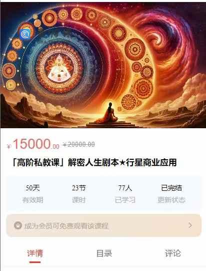
Task: Click the crown icon in the membership banner
Action: 18,225
